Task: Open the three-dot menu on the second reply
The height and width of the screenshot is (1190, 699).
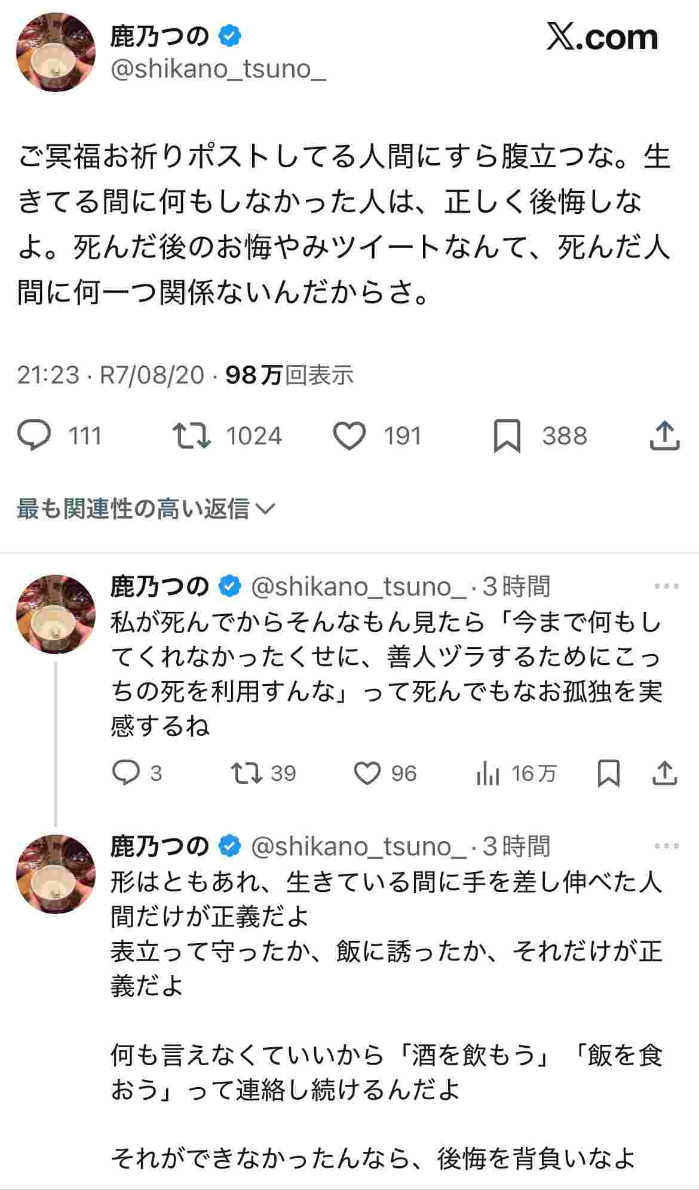Action: coord(666,846)
